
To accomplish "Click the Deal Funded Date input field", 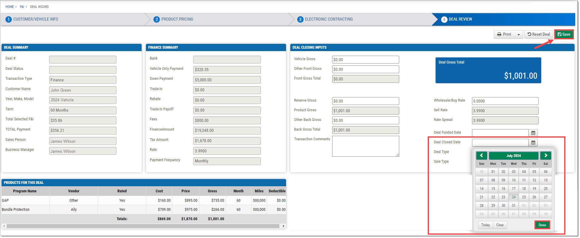I will 500,133.
